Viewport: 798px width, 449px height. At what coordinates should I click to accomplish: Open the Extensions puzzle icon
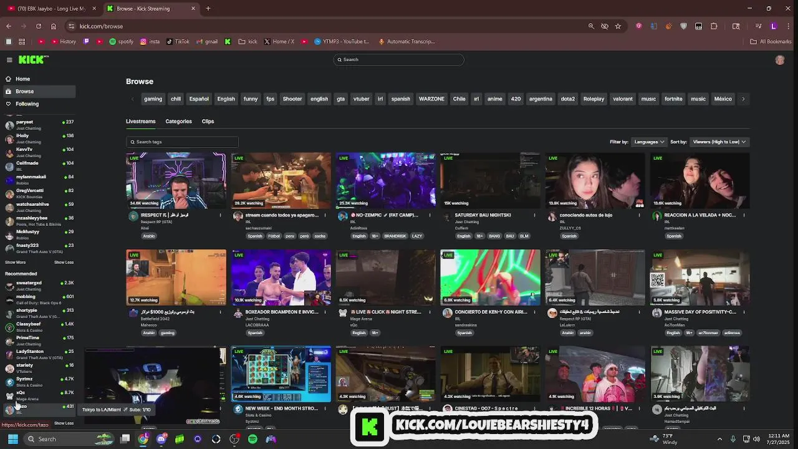coord(714,26)
